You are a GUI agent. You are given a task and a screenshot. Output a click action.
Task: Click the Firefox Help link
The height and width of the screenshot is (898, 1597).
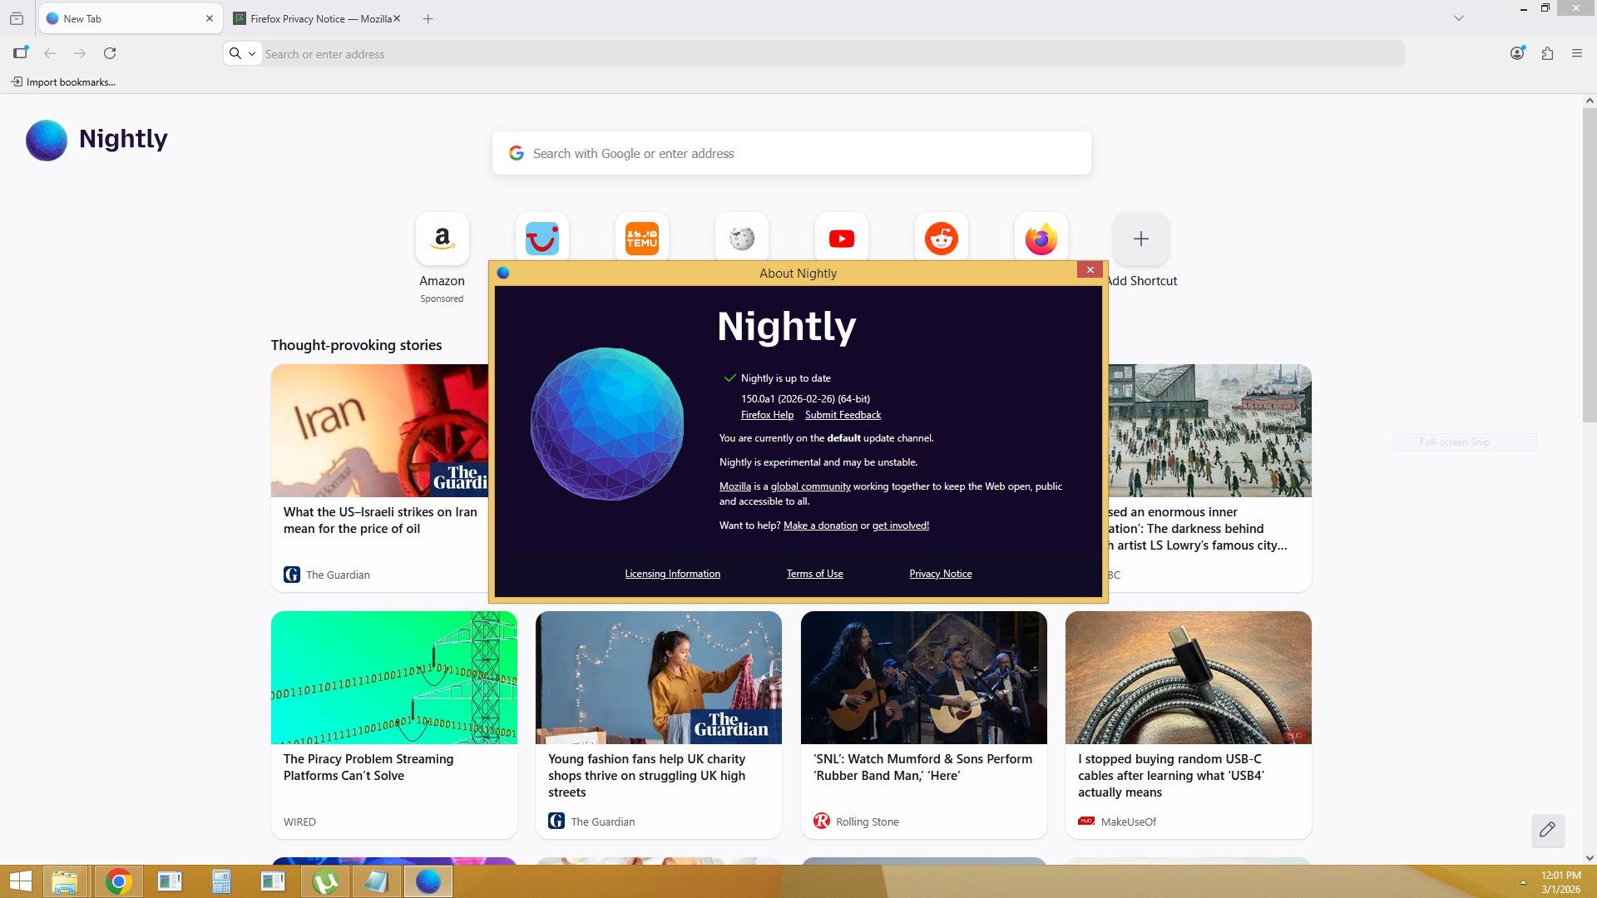(767, 415)
